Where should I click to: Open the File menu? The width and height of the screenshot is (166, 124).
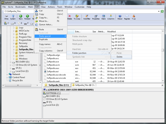point(4,7)
